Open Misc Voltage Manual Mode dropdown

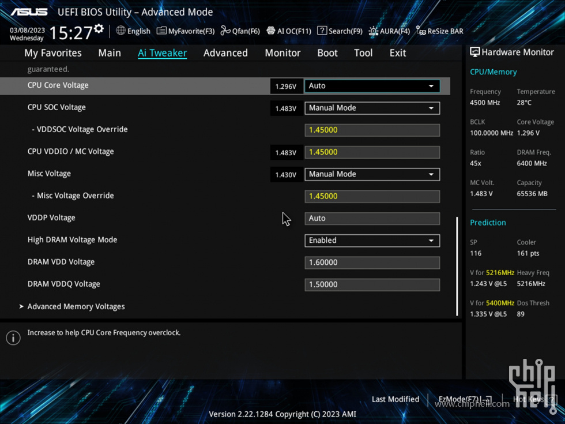[372, 174]
